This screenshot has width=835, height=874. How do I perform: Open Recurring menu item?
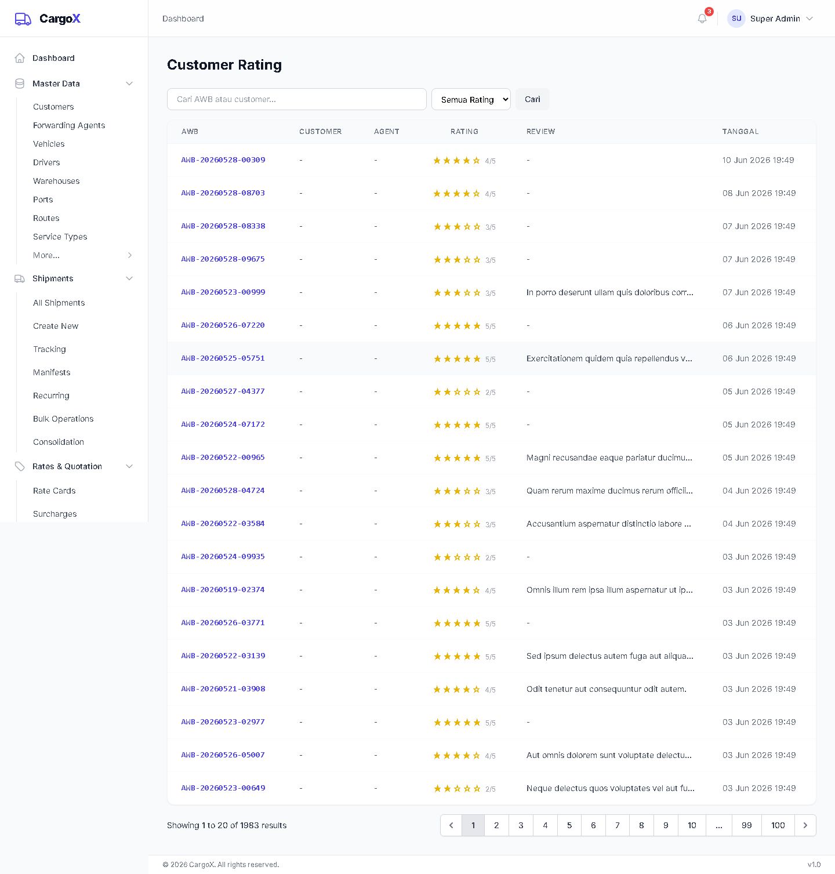point(51,396)
